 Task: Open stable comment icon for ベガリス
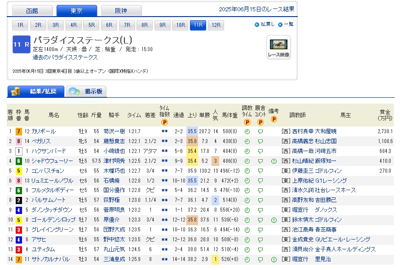(260, 142)
